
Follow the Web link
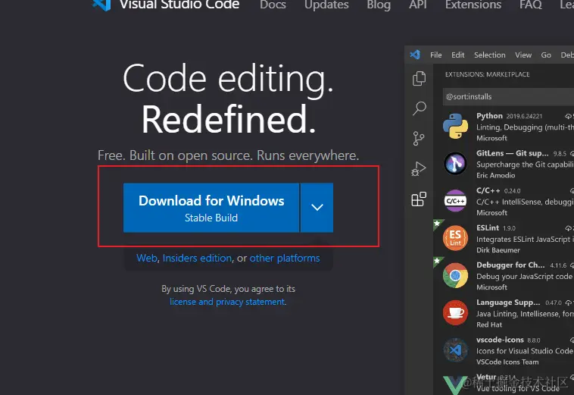click(x=147, y=258)
